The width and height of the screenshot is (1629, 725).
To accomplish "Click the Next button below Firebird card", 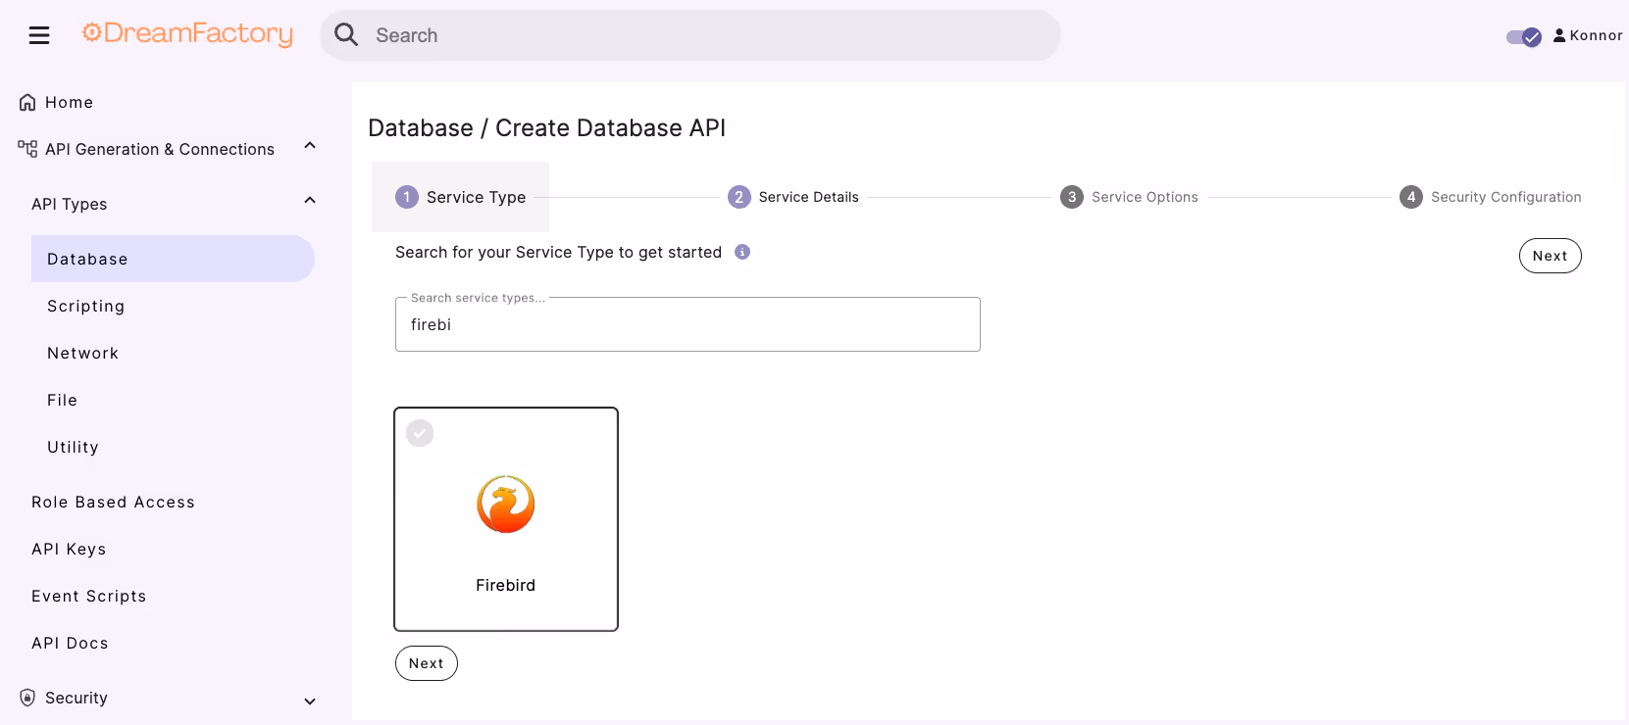I will (x=427, y=663).
